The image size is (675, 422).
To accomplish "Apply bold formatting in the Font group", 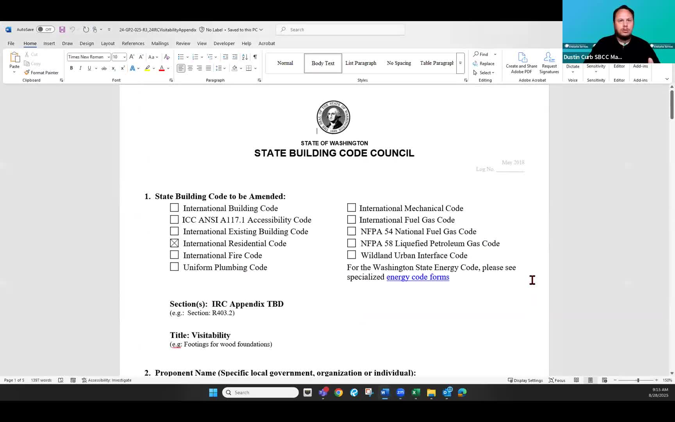I will pos(71,68).
